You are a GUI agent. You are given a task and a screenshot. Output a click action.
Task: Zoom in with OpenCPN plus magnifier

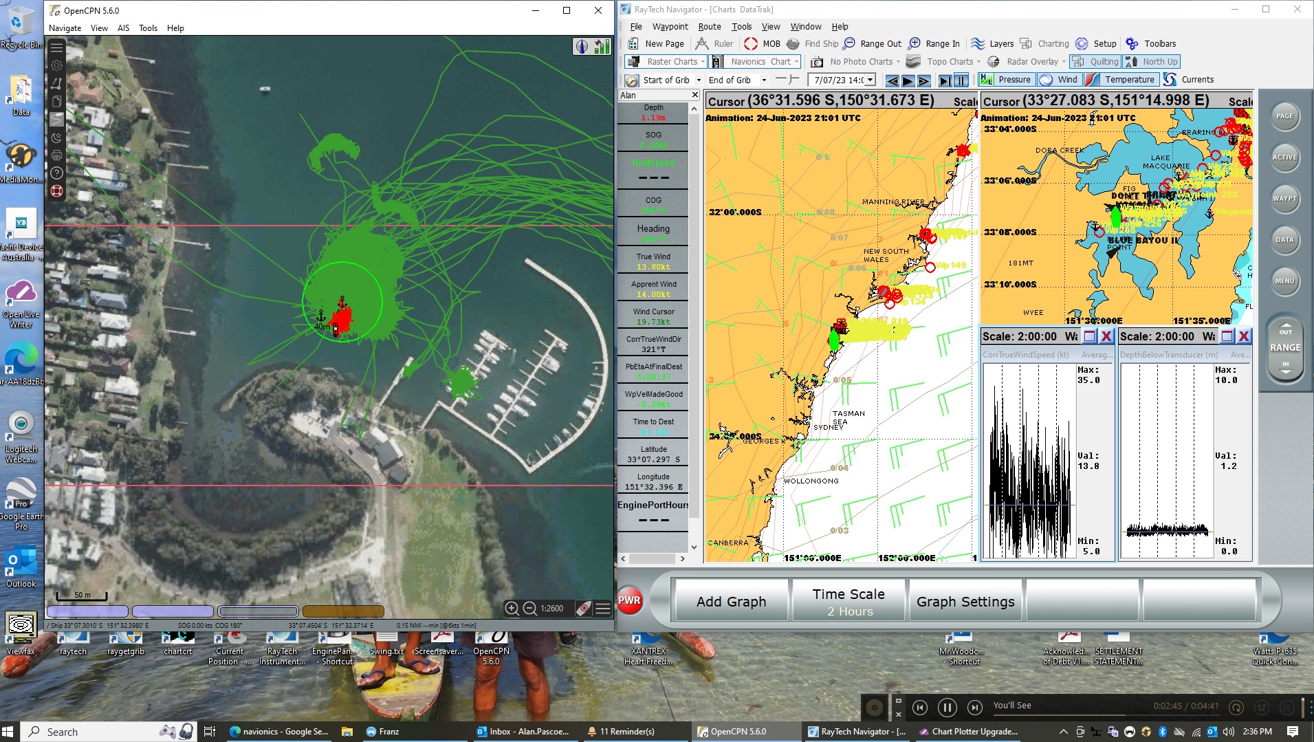(x=512, y=608)
